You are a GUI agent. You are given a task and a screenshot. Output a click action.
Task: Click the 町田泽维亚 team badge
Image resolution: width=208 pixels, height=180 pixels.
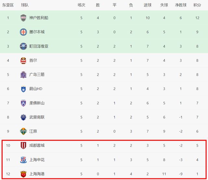pyautogui.click(x=23, y=46)
